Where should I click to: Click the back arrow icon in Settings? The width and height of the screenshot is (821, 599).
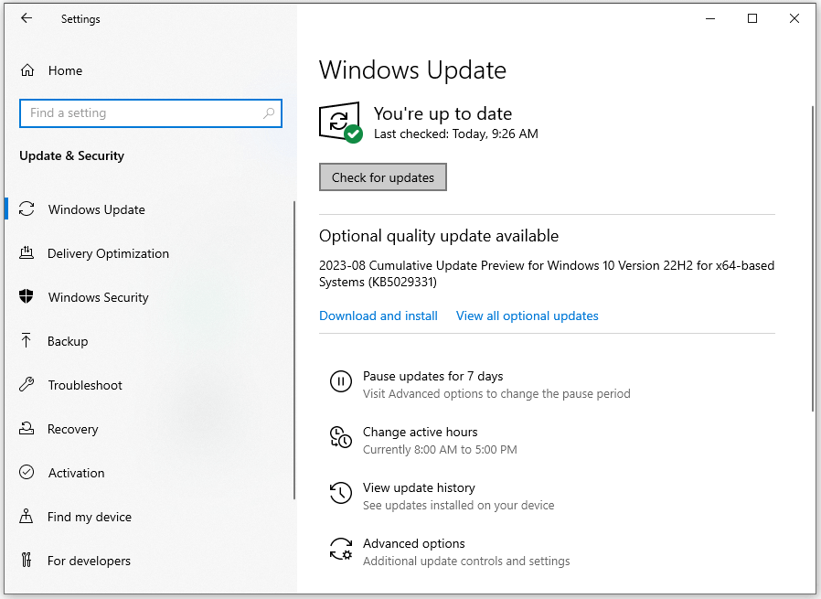[x=27, y=18]
